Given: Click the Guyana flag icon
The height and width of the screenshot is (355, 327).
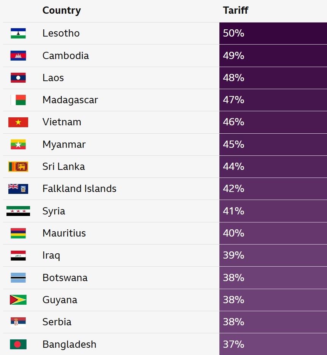Looking at the screenshot, I should [x=18, y=300].
